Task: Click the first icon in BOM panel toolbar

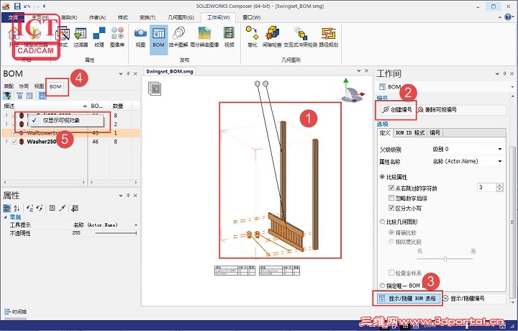Action: pyautogui.click(x=7, y=96)
